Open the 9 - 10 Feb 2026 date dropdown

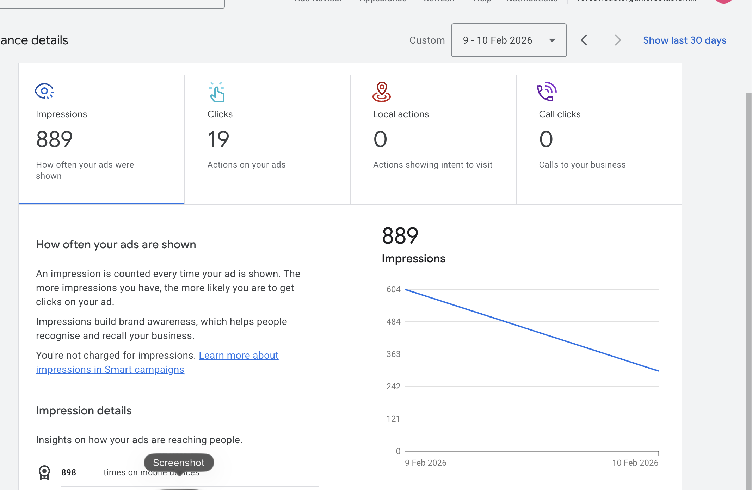498,40
